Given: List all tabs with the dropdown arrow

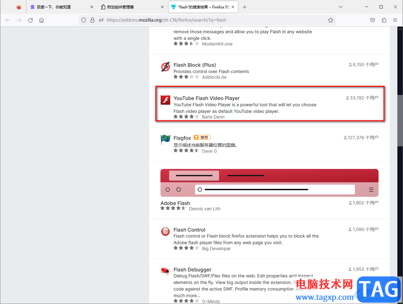Looking at the screenshot, I should 341,7.
